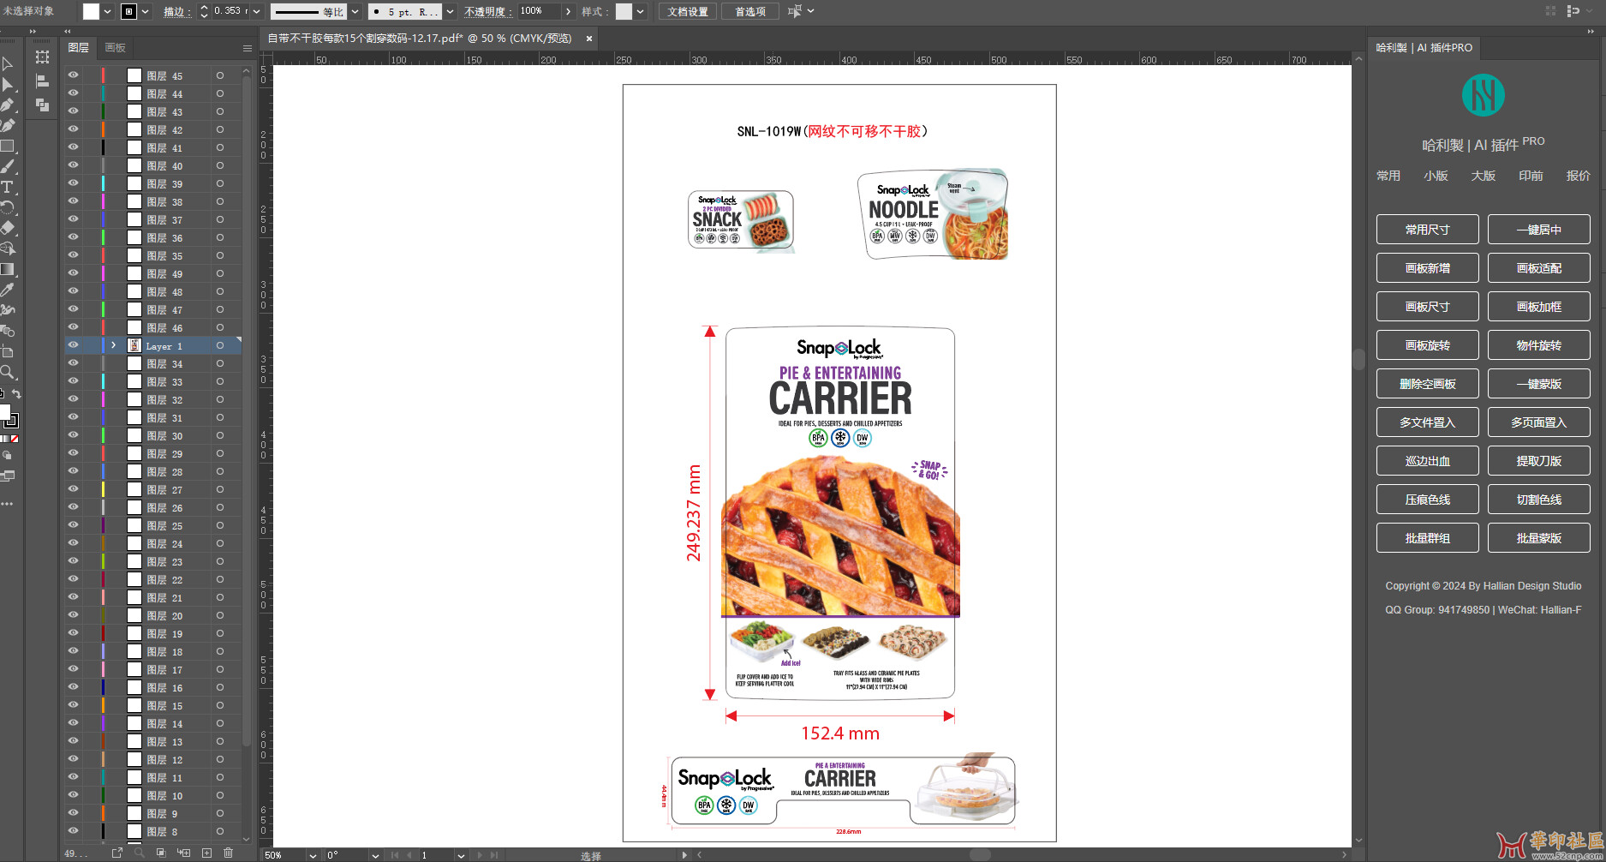The height and width of the screenshot is (862, 1606).
Task: Click the make clipping mask icon
Action: 161,853
